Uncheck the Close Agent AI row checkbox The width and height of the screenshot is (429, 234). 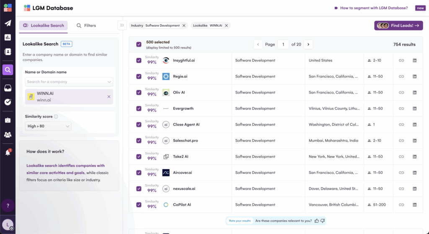point(139,125)
